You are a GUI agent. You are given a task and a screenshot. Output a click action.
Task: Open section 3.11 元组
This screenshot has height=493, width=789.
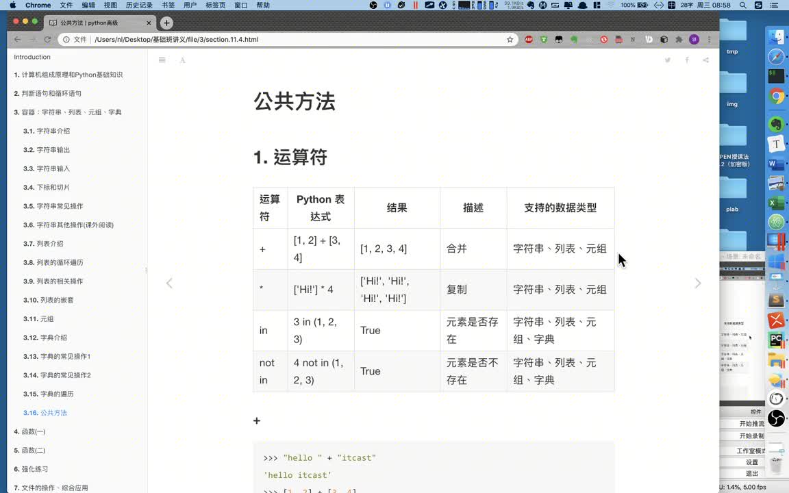click(38, 319)
